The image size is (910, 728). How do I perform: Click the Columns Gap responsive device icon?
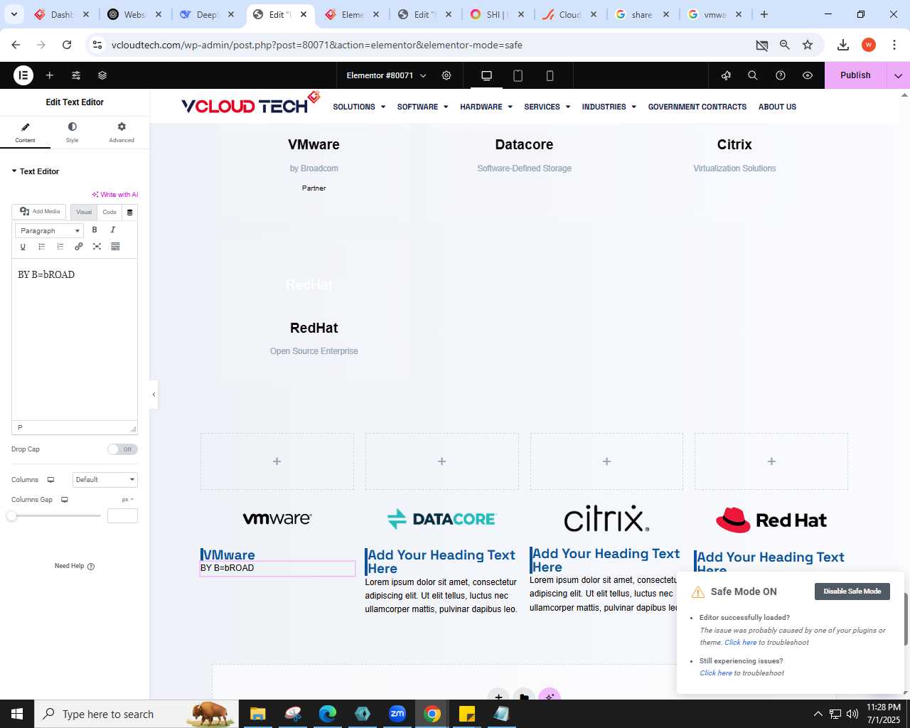pyautogui.click(x=64, y=500)
